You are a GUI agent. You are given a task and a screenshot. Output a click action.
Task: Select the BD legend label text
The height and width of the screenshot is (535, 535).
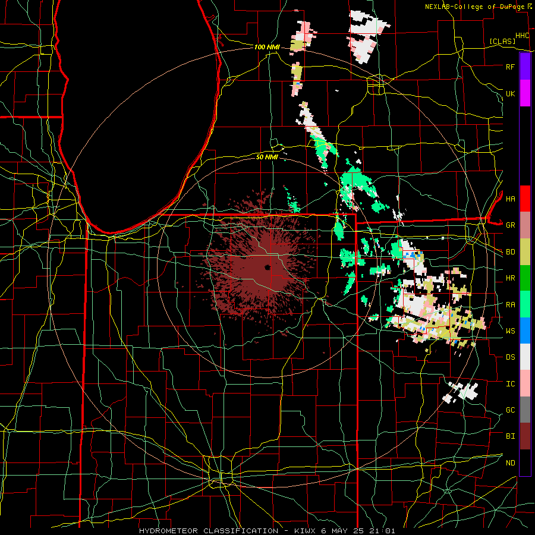[510, 252]
